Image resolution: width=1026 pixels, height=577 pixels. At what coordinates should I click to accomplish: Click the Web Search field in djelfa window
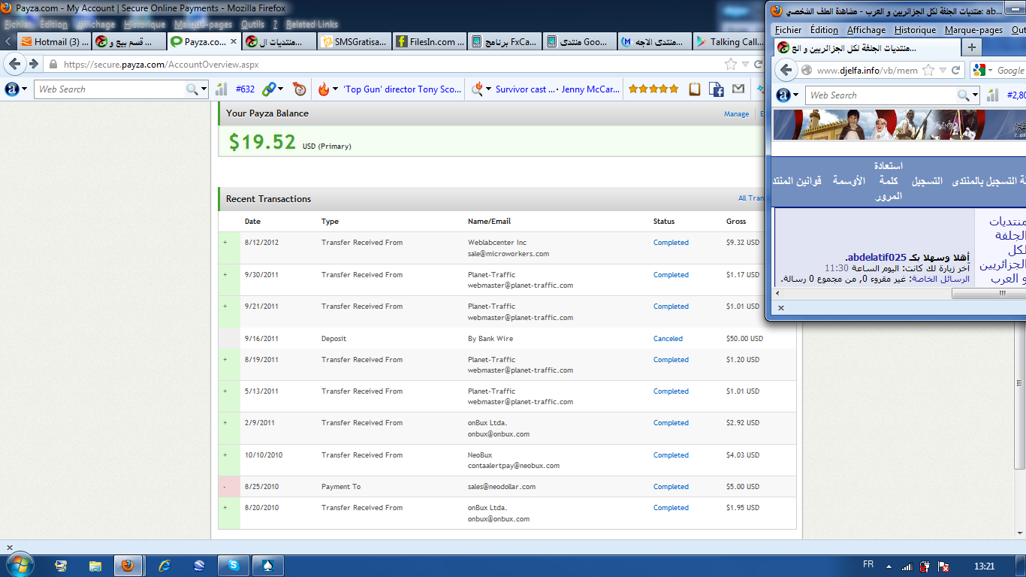[x=881, y=95]
